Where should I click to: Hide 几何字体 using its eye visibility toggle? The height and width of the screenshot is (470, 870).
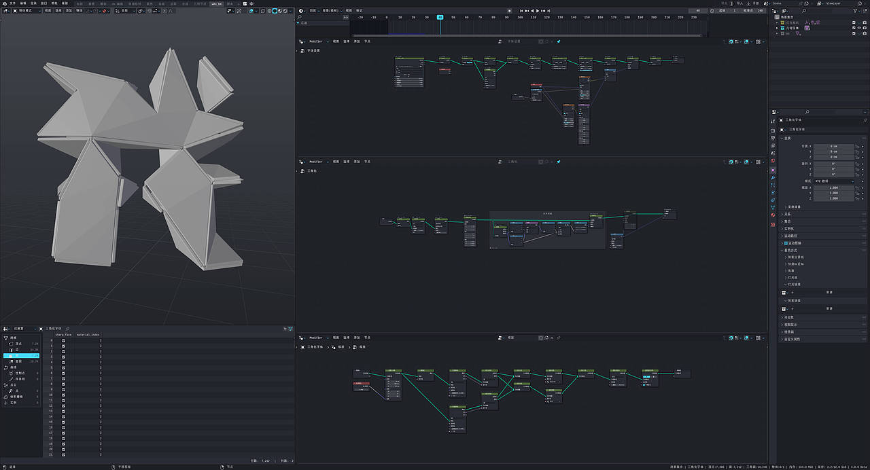(x=858, y=28)
